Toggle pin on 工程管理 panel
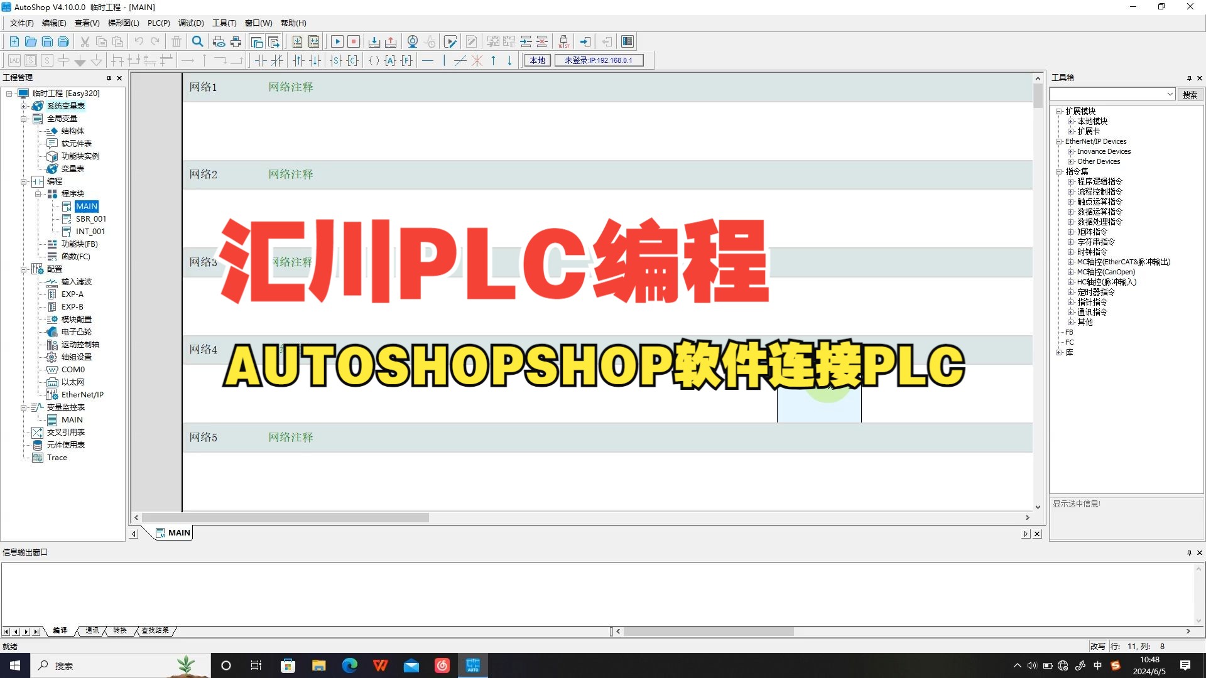Viewport: 1206px width, 678px height. click(x=109, y=78)
